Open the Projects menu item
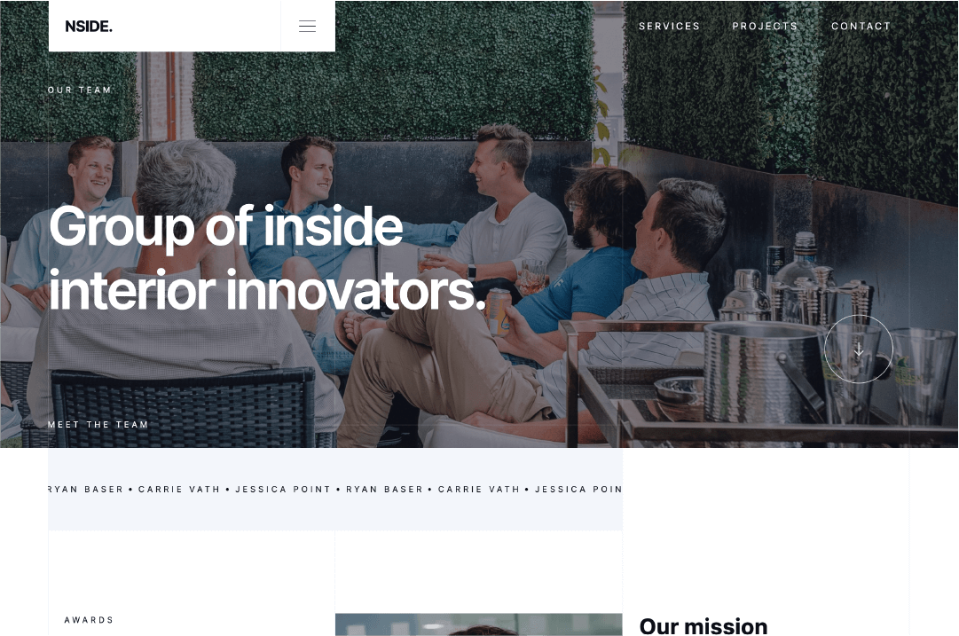The image size is (959, 636). [765, 27]
